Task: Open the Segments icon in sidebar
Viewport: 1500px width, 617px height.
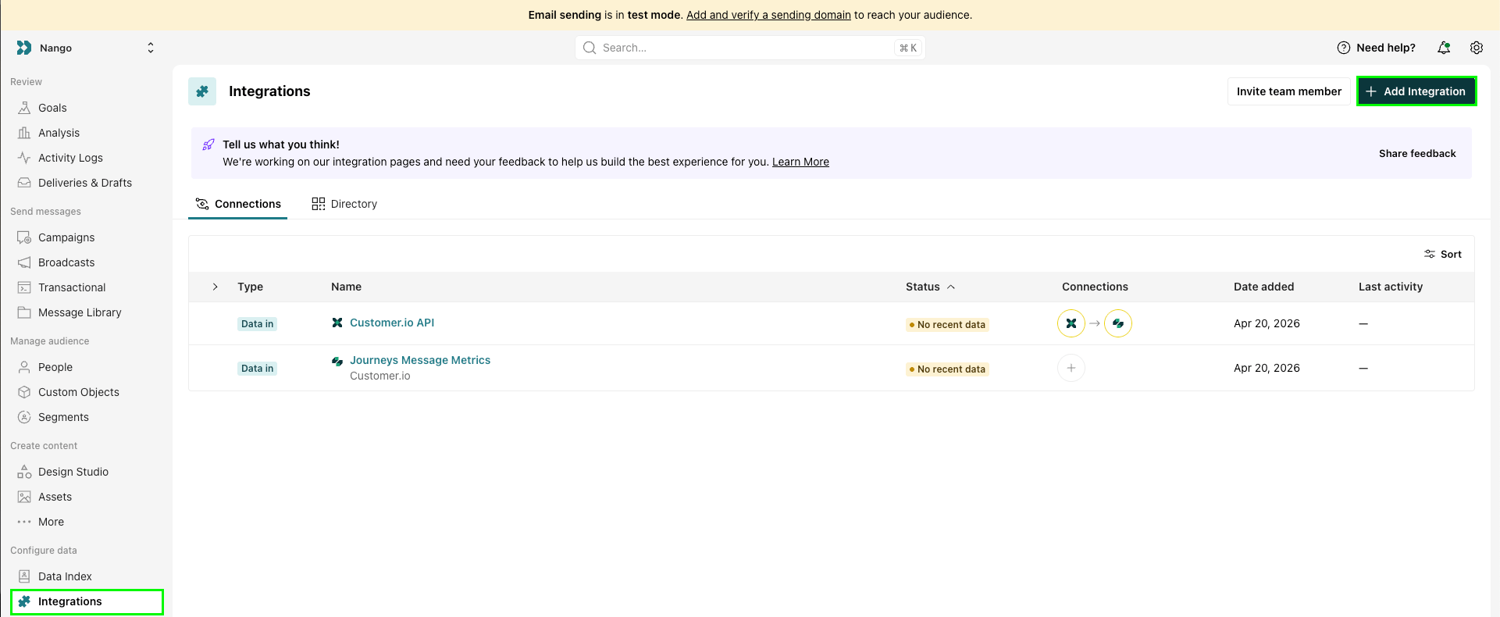Action: (x=24, y=417)
